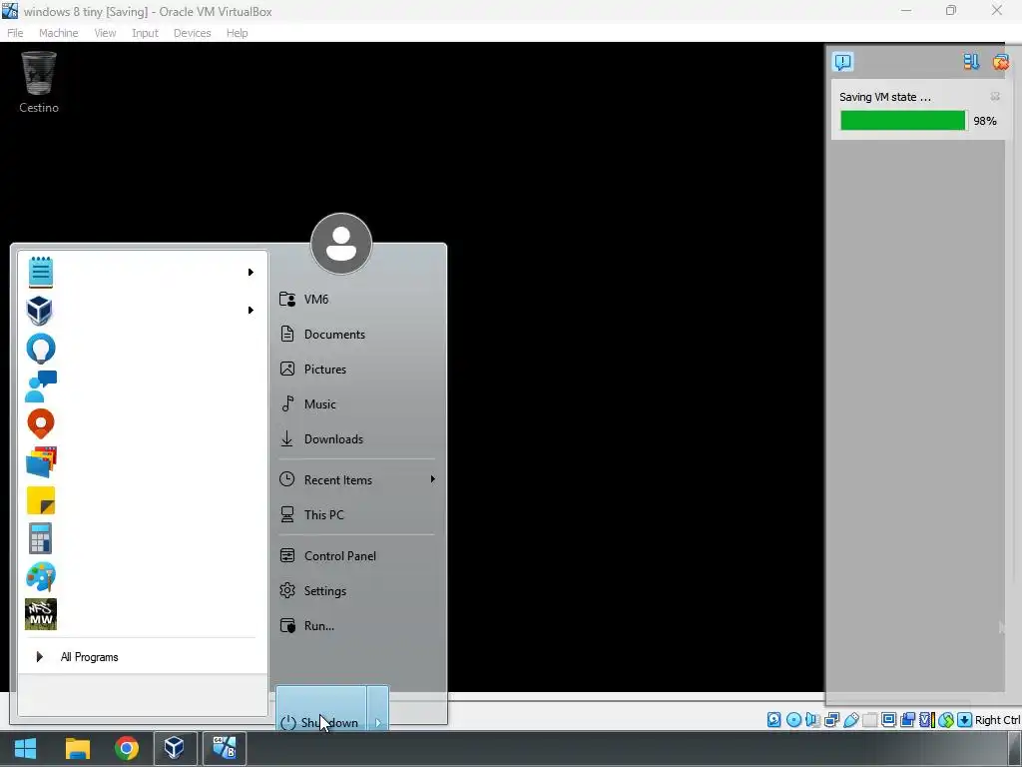
Task: Click the mouse integration status icon
Action: point(946,719)
